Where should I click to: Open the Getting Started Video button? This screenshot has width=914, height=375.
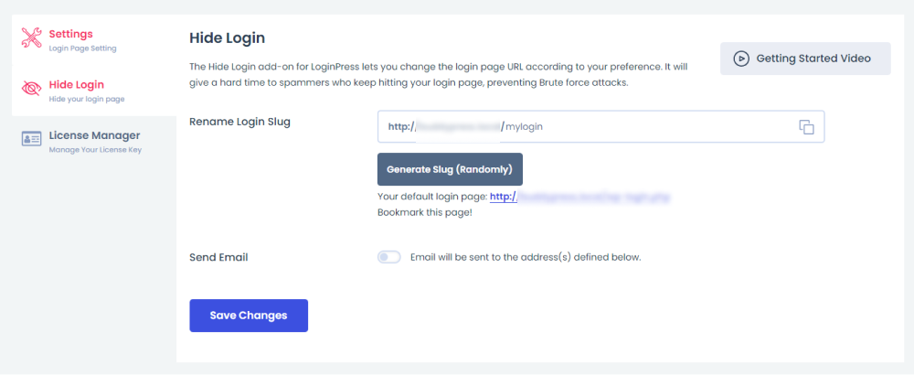(x=805, y=59)
